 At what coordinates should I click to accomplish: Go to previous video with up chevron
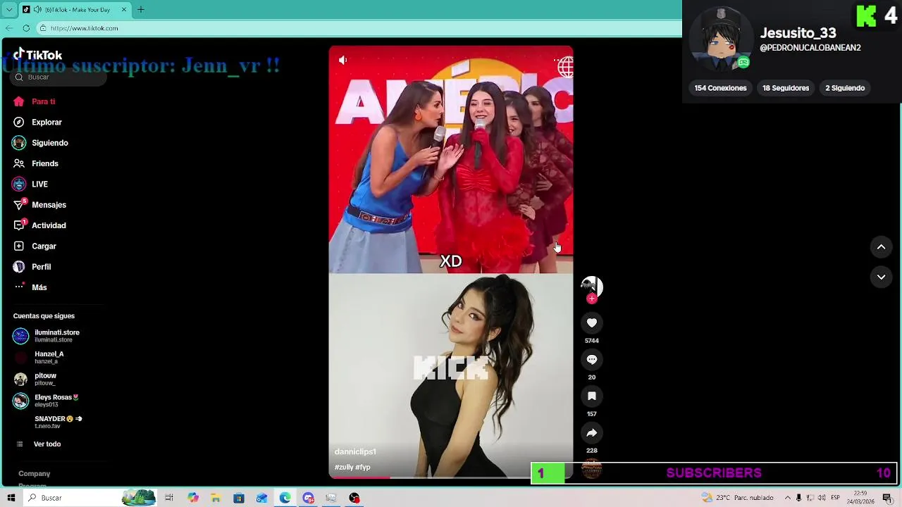point(881,247)
